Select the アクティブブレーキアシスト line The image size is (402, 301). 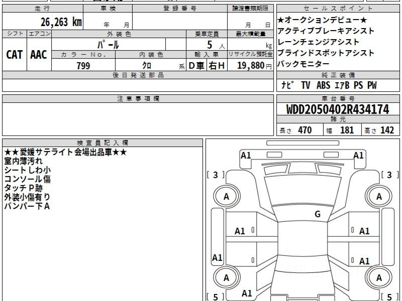point(326,31)
